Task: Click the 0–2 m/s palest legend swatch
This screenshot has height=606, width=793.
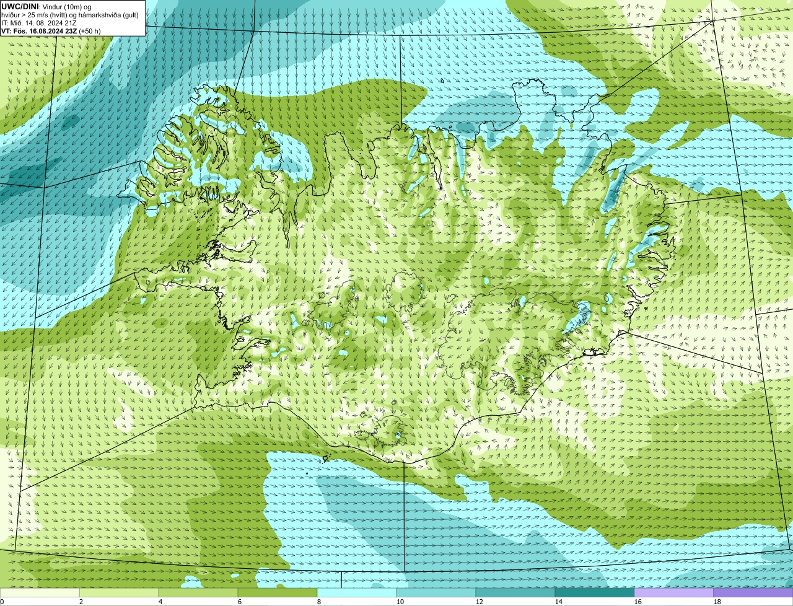Action: click(x=40, y=593)
